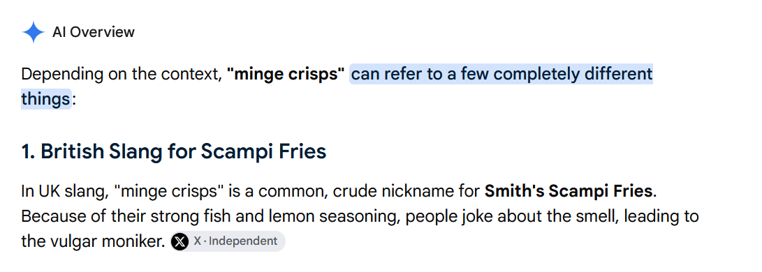762x272 pixels.
Task: Click the 'Depending on the context' opening words
Action: [119, 74]
